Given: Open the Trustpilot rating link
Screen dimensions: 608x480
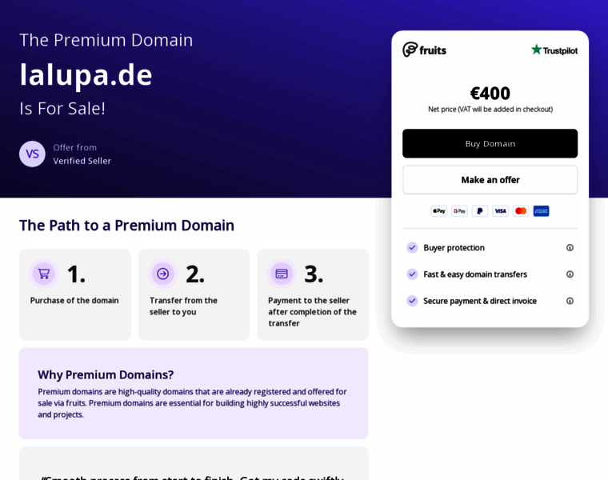Looking at the screenshot, I should 554,50.
